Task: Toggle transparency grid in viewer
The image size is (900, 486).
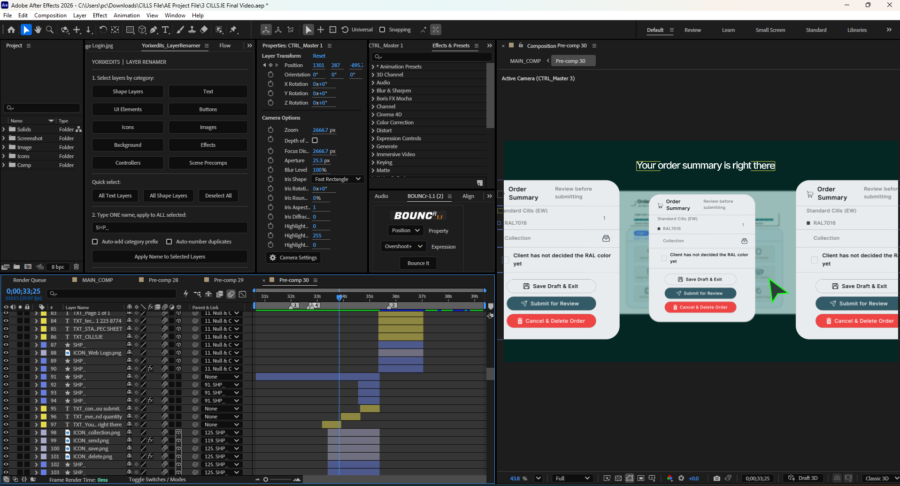Action: click(618, 478)
